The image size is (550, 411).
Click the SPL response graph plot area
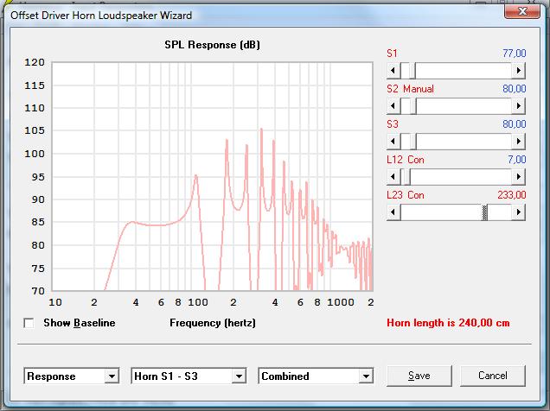[x=212, y=176]
